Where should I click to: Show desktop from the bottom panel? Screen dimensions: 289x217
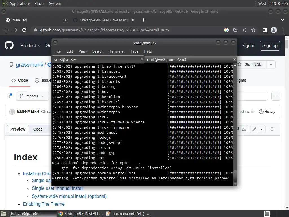[3, 214]
